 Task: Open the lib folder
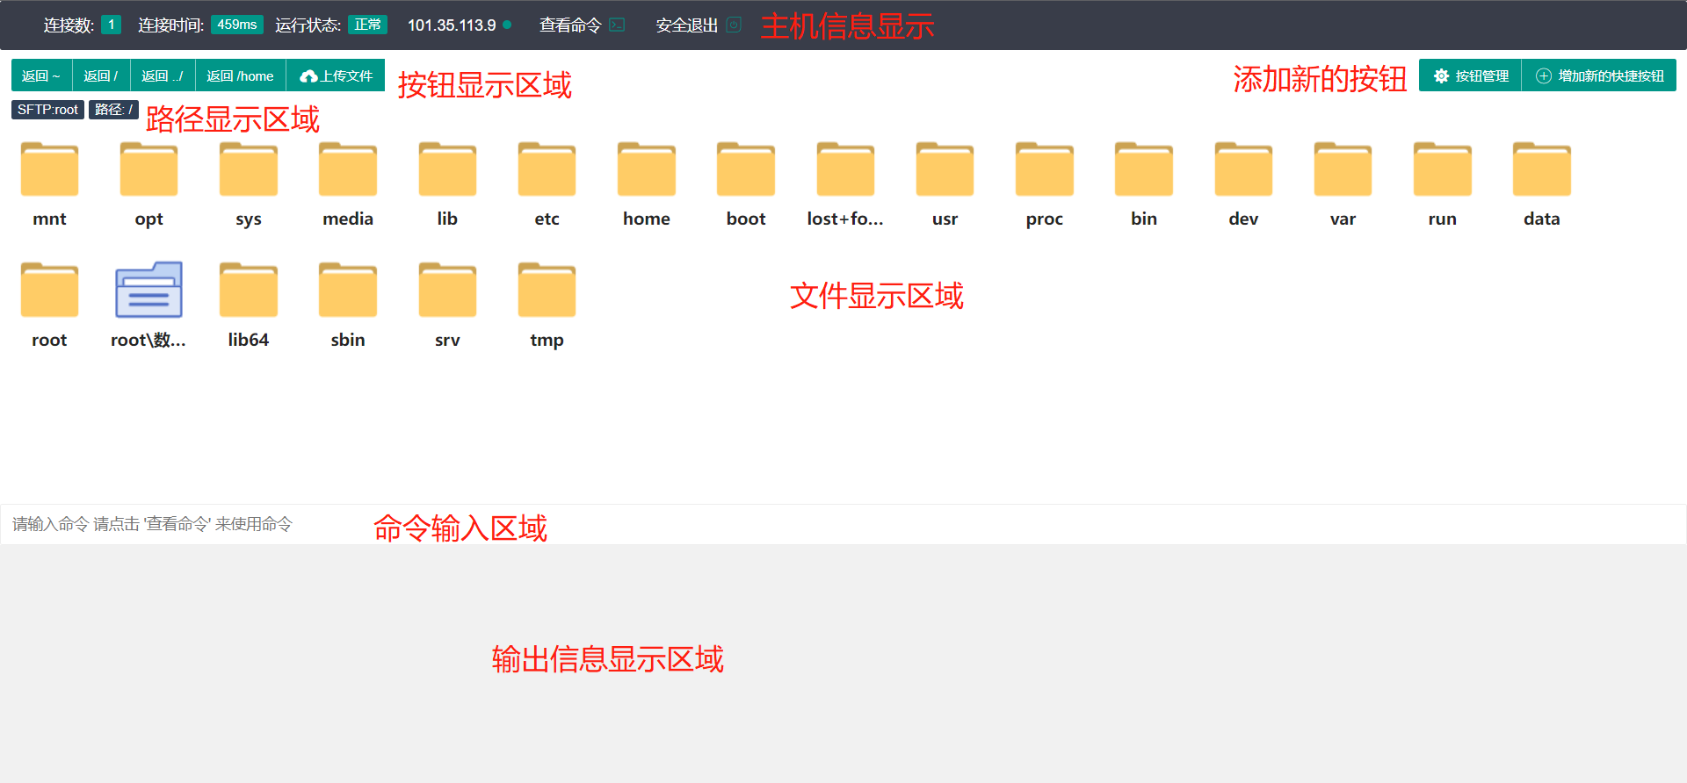click(447, 169)
